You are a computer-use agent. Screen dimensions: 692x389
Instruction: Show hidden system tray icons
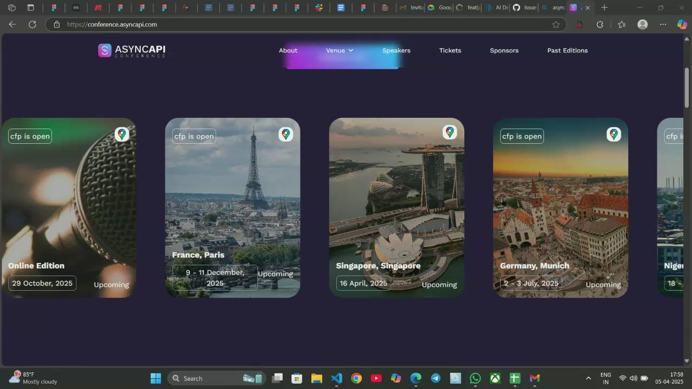pos(588,378)
